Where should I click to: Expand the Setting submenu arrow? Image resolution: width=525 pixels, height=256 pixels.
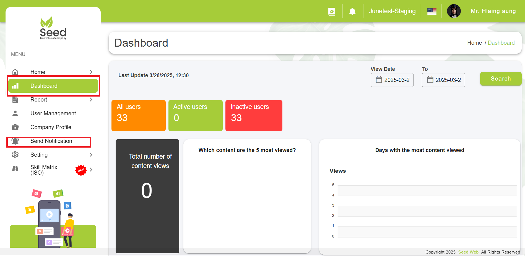click(x=91, y=155)
